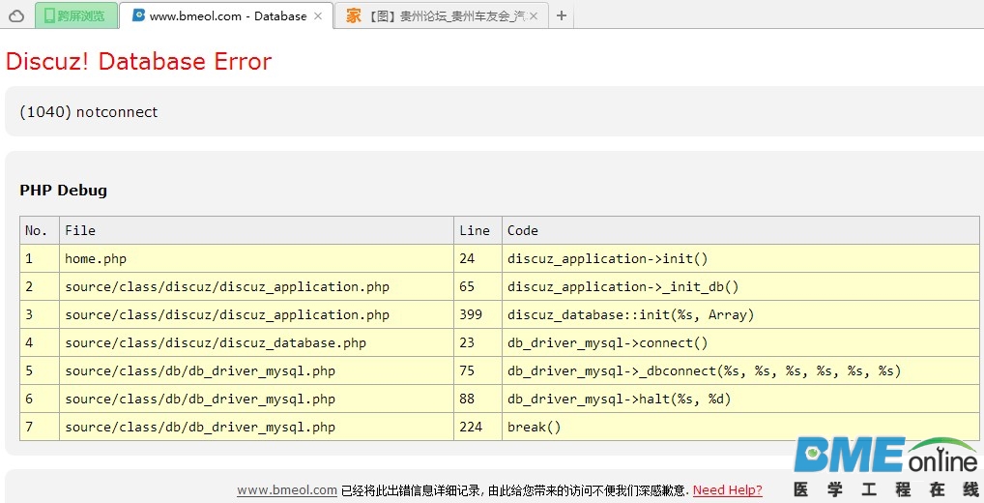Viewport: 984px width, 503px height.
Task: Open a new tab with plus button
Action: 562,15
